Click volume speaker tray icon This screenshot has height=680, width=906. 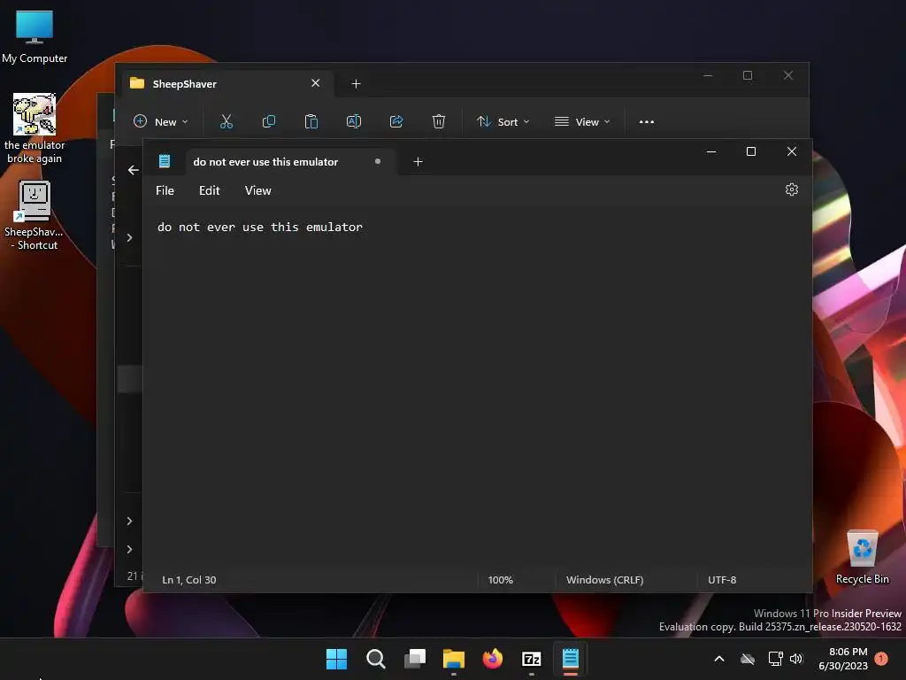coord(796,659)
